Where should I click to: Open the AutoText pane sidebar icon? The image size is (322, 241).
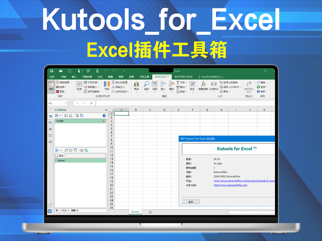51,123
